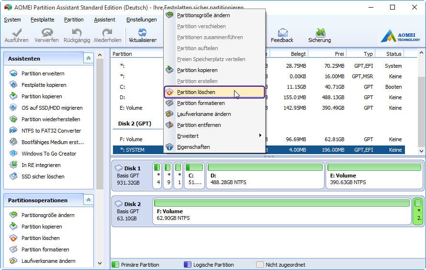Open the Einstellungen menu
This screenshot has width=426, height=270.
142,20
